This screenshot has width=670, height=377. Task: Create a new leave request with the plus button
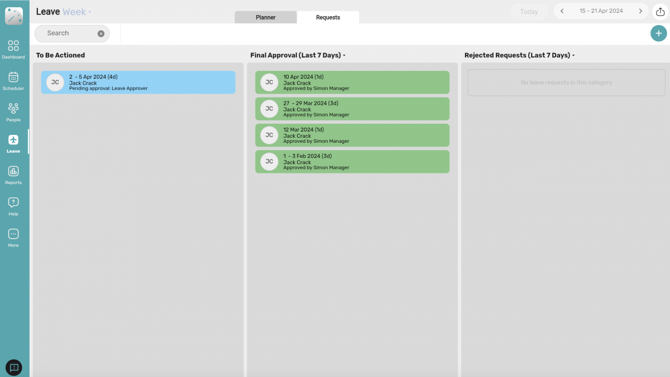[658, 33]
